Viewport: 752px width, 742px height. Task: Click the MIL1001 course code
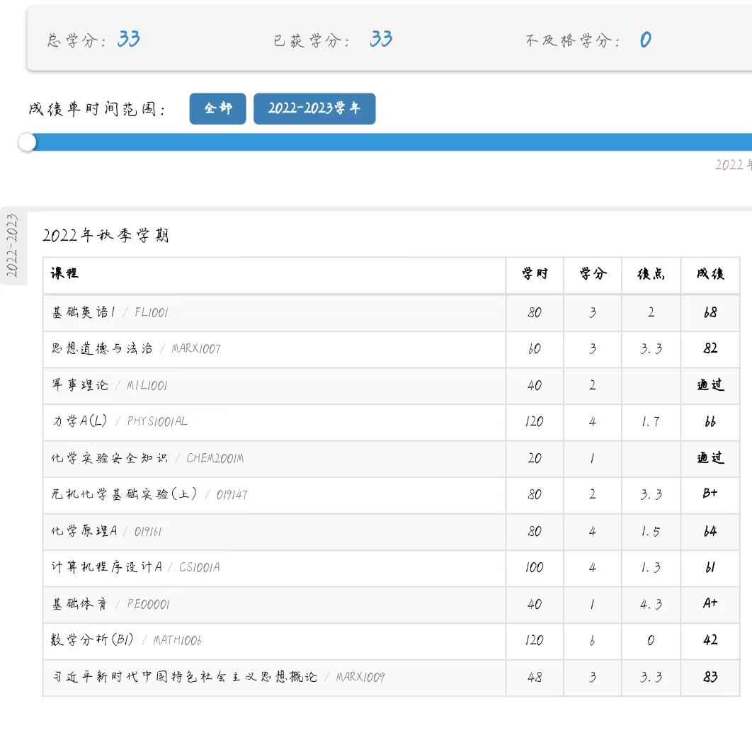pyautogui.click(x=147, y=386)
